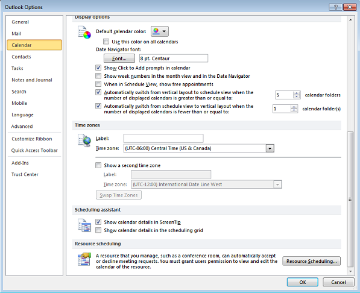The height and width of the screenshot is (293, 360).
Task: Expand the Central Time zone dropdown
Action: point(270,148)
